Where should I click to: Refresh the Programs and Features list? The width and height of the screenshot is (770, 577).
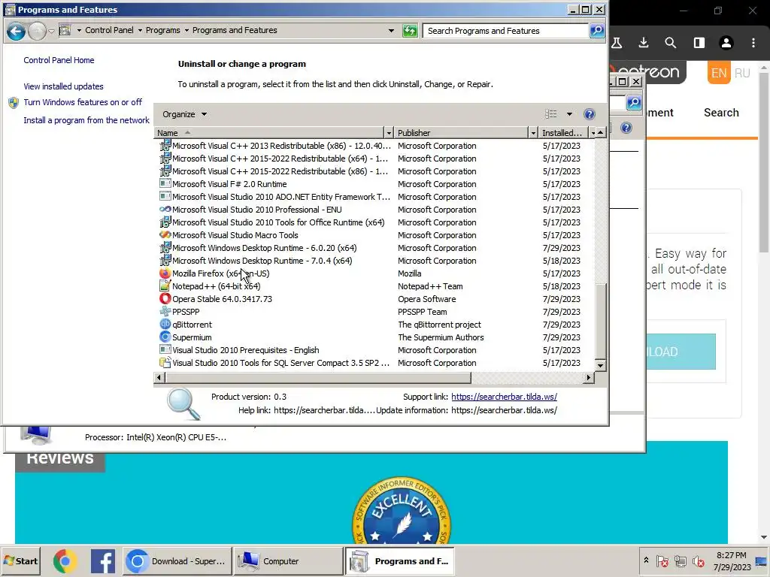point(410,31)
